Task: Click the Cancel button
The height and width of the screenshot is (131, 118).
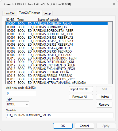Action: 84,126
